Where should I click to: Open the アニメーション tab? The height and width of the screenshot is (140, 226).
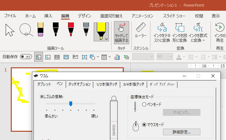coord(142,16)
